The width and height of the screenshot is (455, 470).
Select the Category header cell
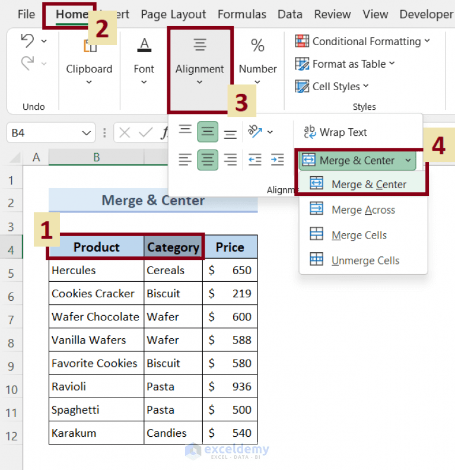173,247
